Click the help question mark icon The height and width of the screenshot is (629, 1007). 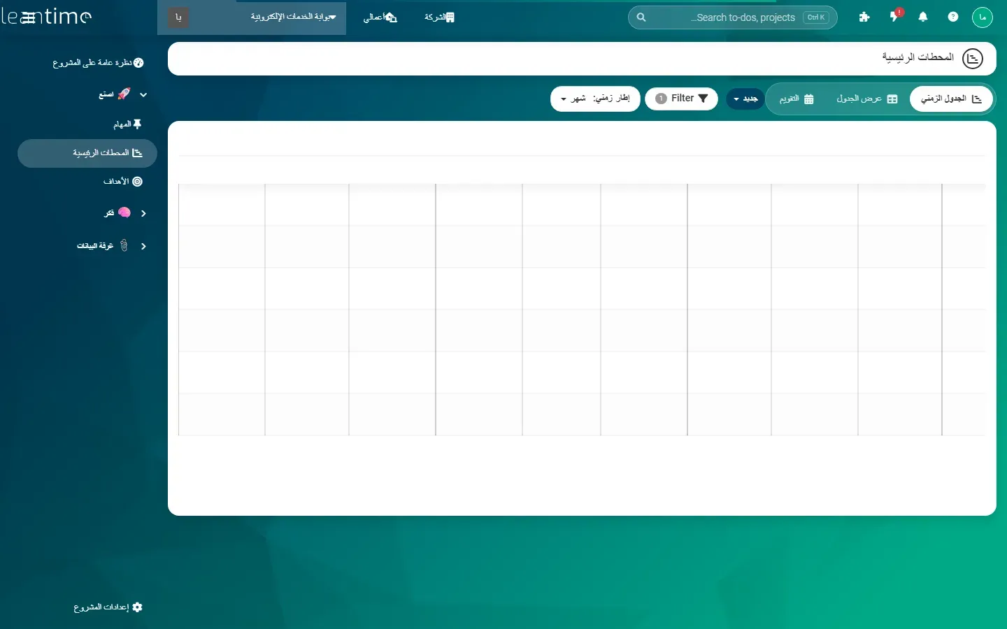click(953, 17)
